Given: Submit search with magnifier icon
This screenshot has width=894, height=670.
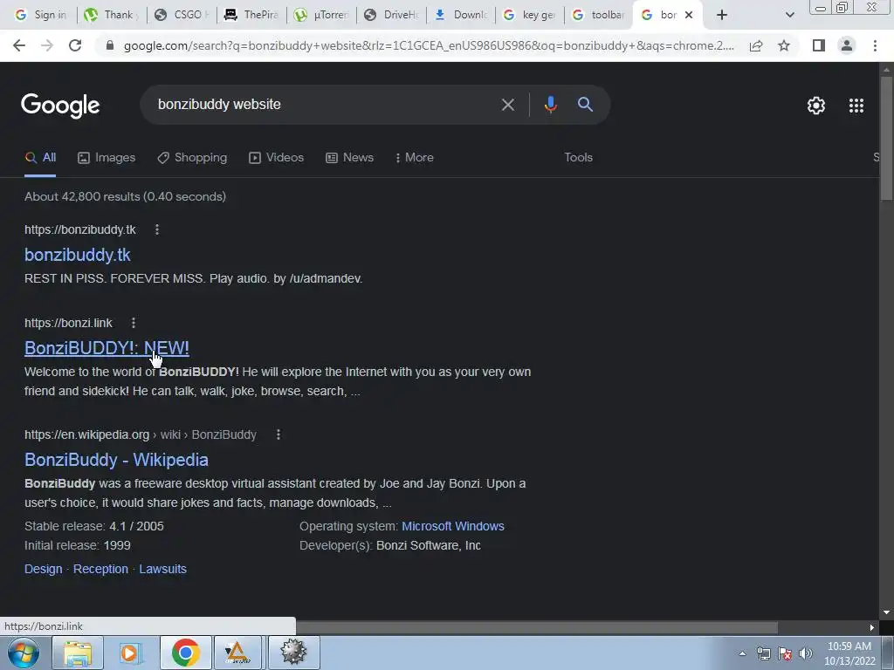Looking at the screenshot, I should (x=585, y=105).
